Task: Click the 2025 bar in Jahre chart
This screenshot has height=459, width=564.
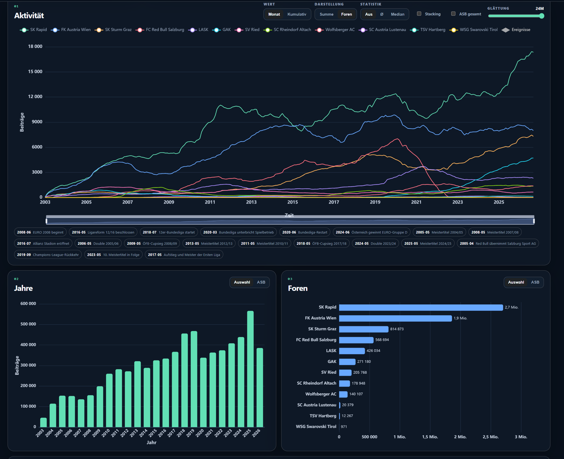Action: [x=250, y=369]
